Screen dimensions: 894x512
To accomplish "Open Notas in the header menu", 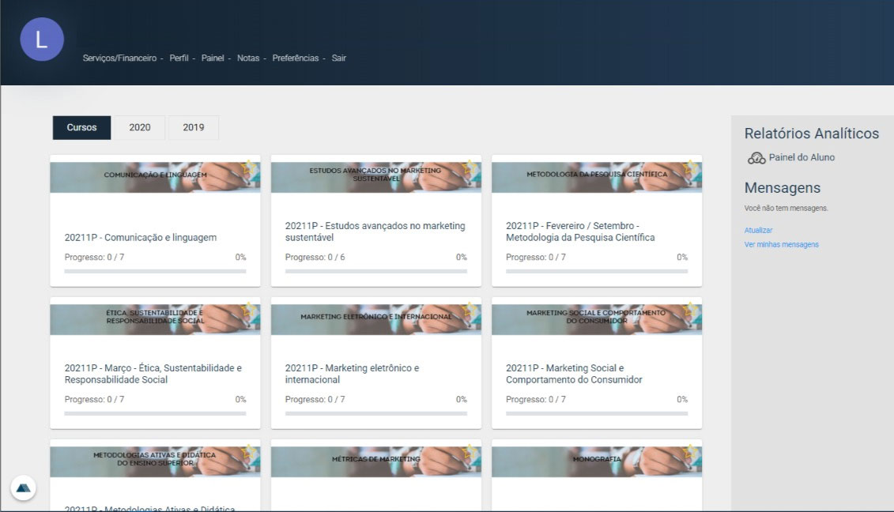I will (248, 58).
